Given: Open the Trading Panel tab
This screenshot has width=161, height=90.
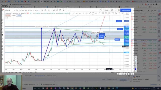Looking at the screenshot, I should click(52, 76).
